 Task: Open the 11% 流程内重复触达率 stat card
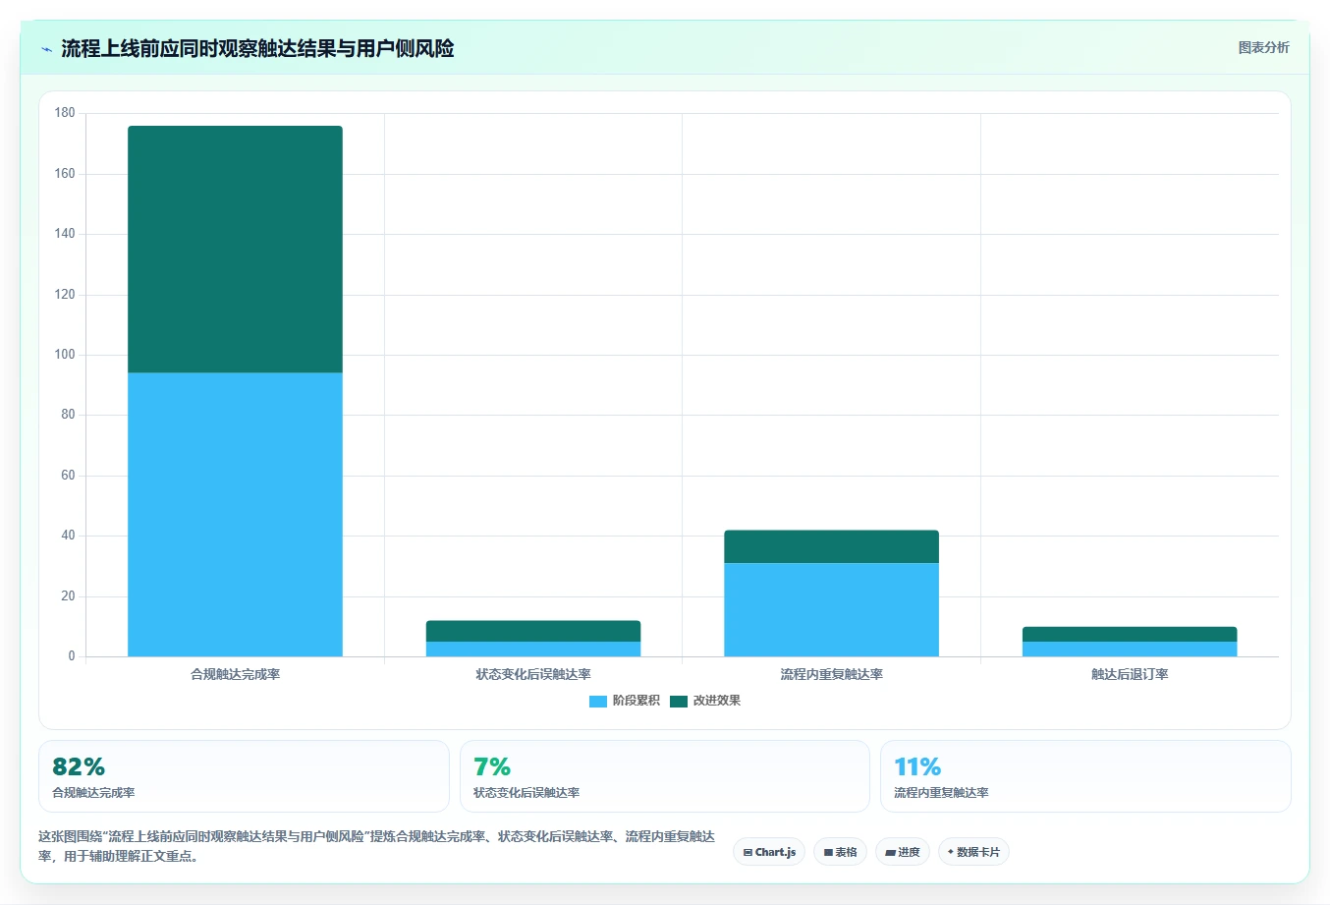[1085, 776]
